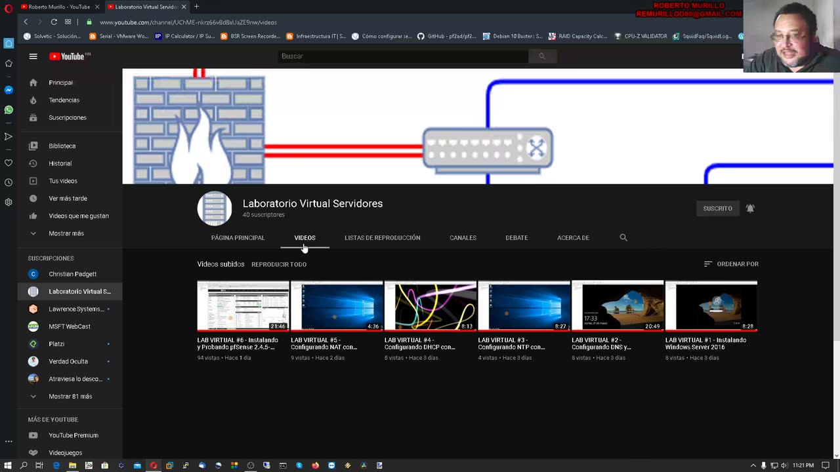Open LAB VIRTUAL #3 Configurando NTP thumbnail

(x=524, y=305)
